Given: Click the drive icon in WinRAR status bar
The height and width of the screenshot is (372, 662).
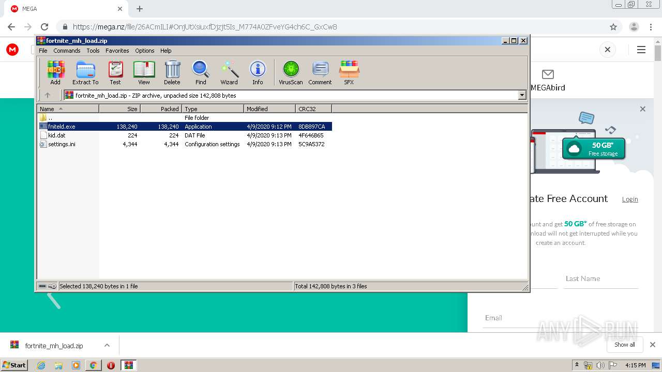Looking at the screenshot, I should click(42, 286).
